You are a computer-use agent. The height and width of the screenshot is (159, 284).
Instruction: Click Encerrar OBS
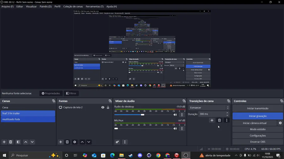[x=258, y=142]
